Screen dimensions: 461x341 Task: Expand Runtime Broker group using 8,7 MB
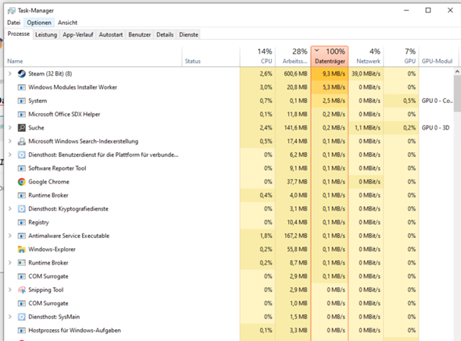9,263
